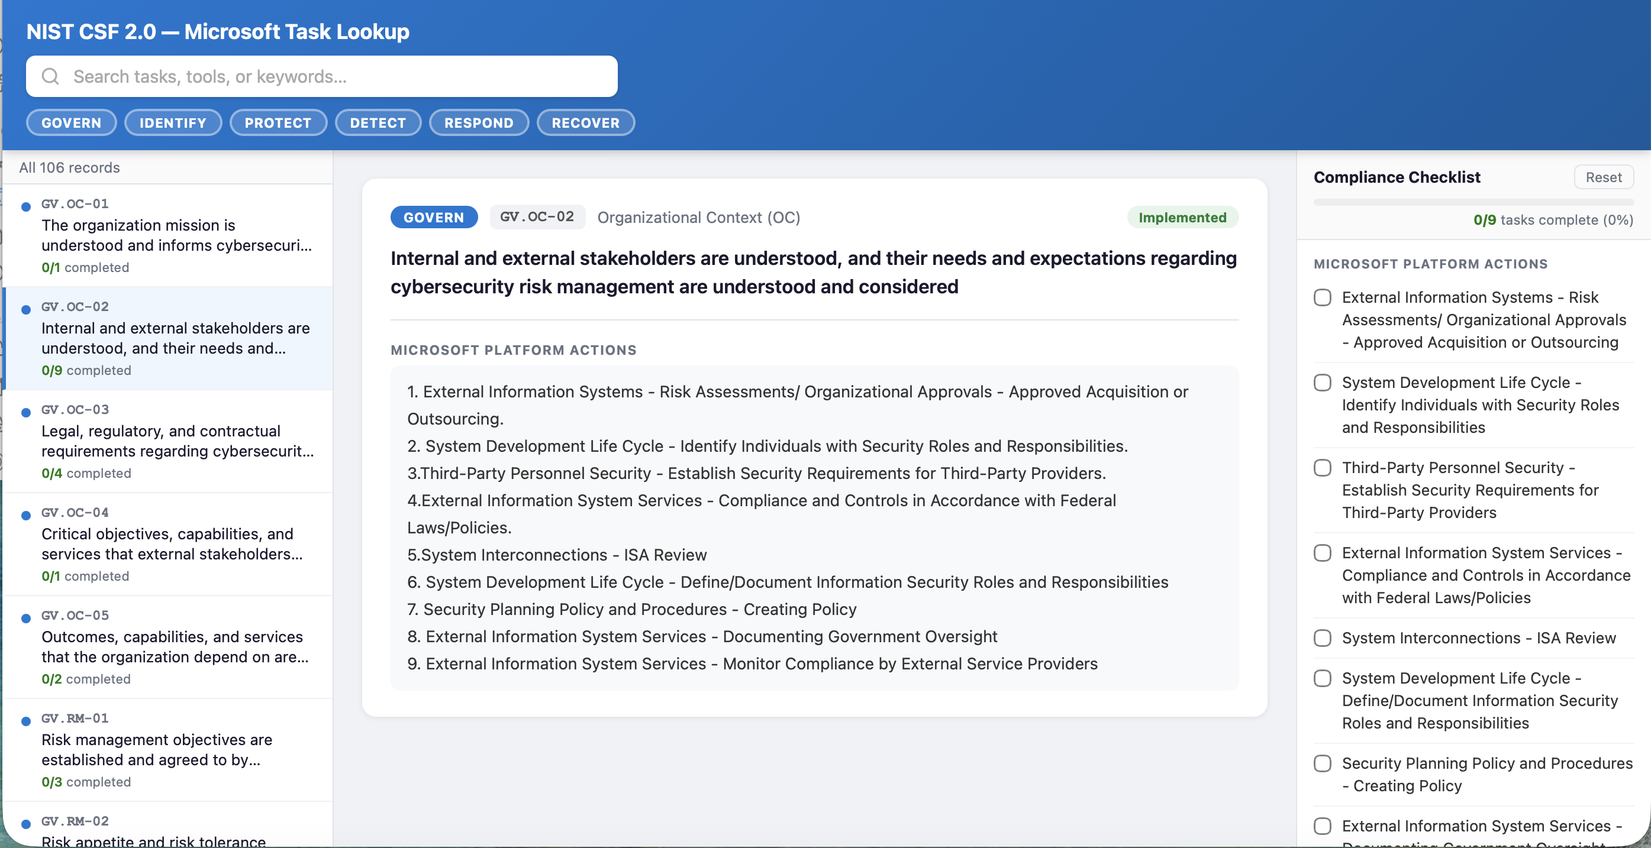This screenshot has width=1651, height=848.
Task: Open record GV.RM-02 risk appetite
Action: 168,825
